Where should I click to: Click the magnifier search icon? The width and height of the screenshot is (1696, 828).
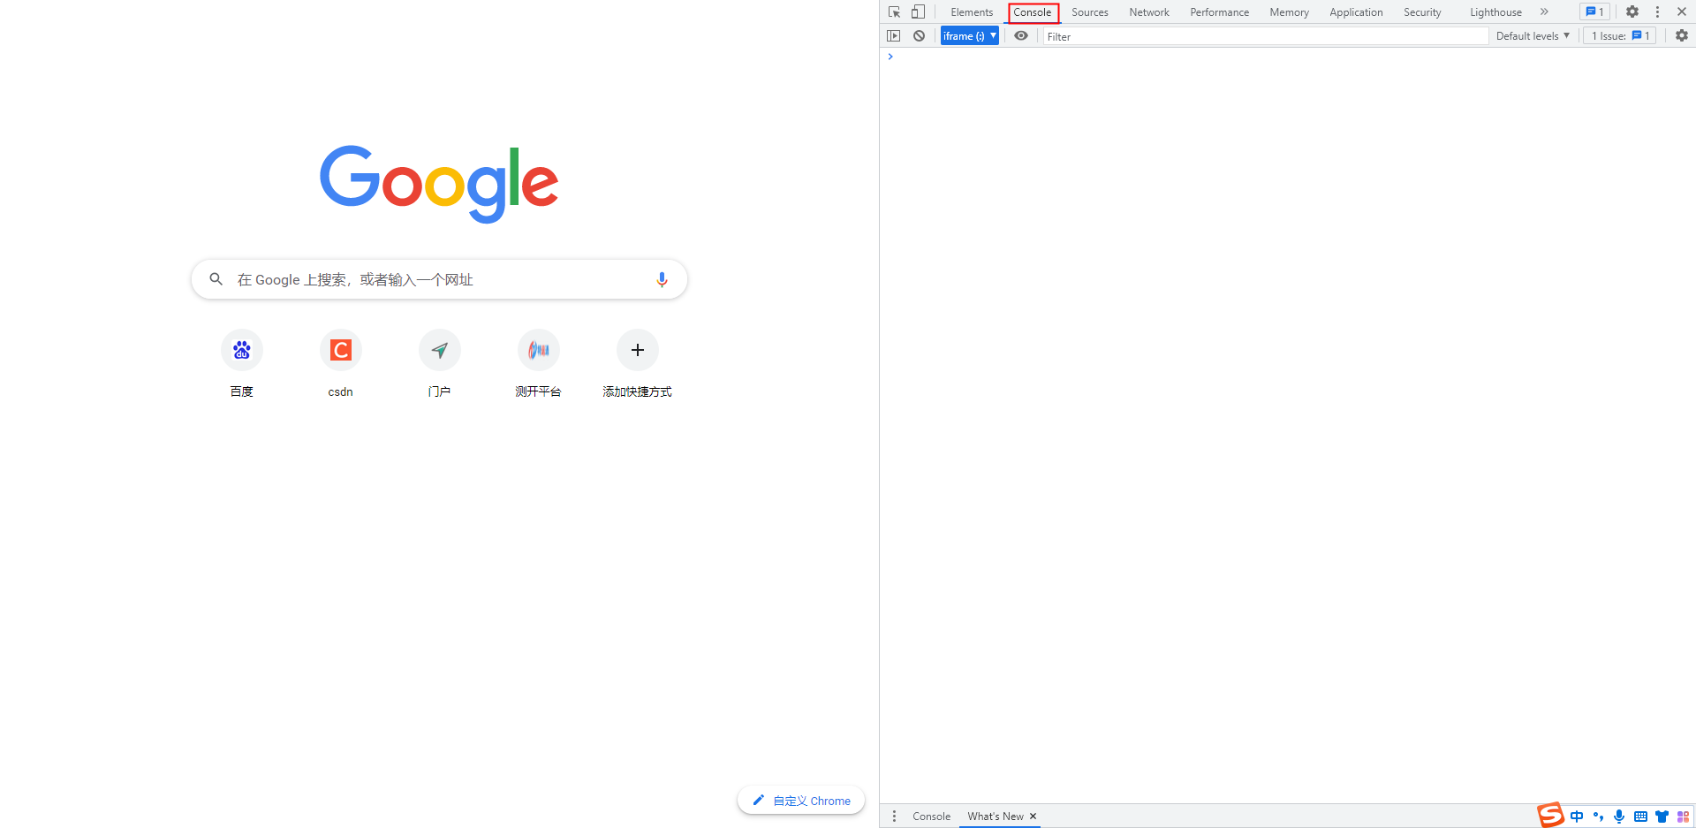point(216,279)
